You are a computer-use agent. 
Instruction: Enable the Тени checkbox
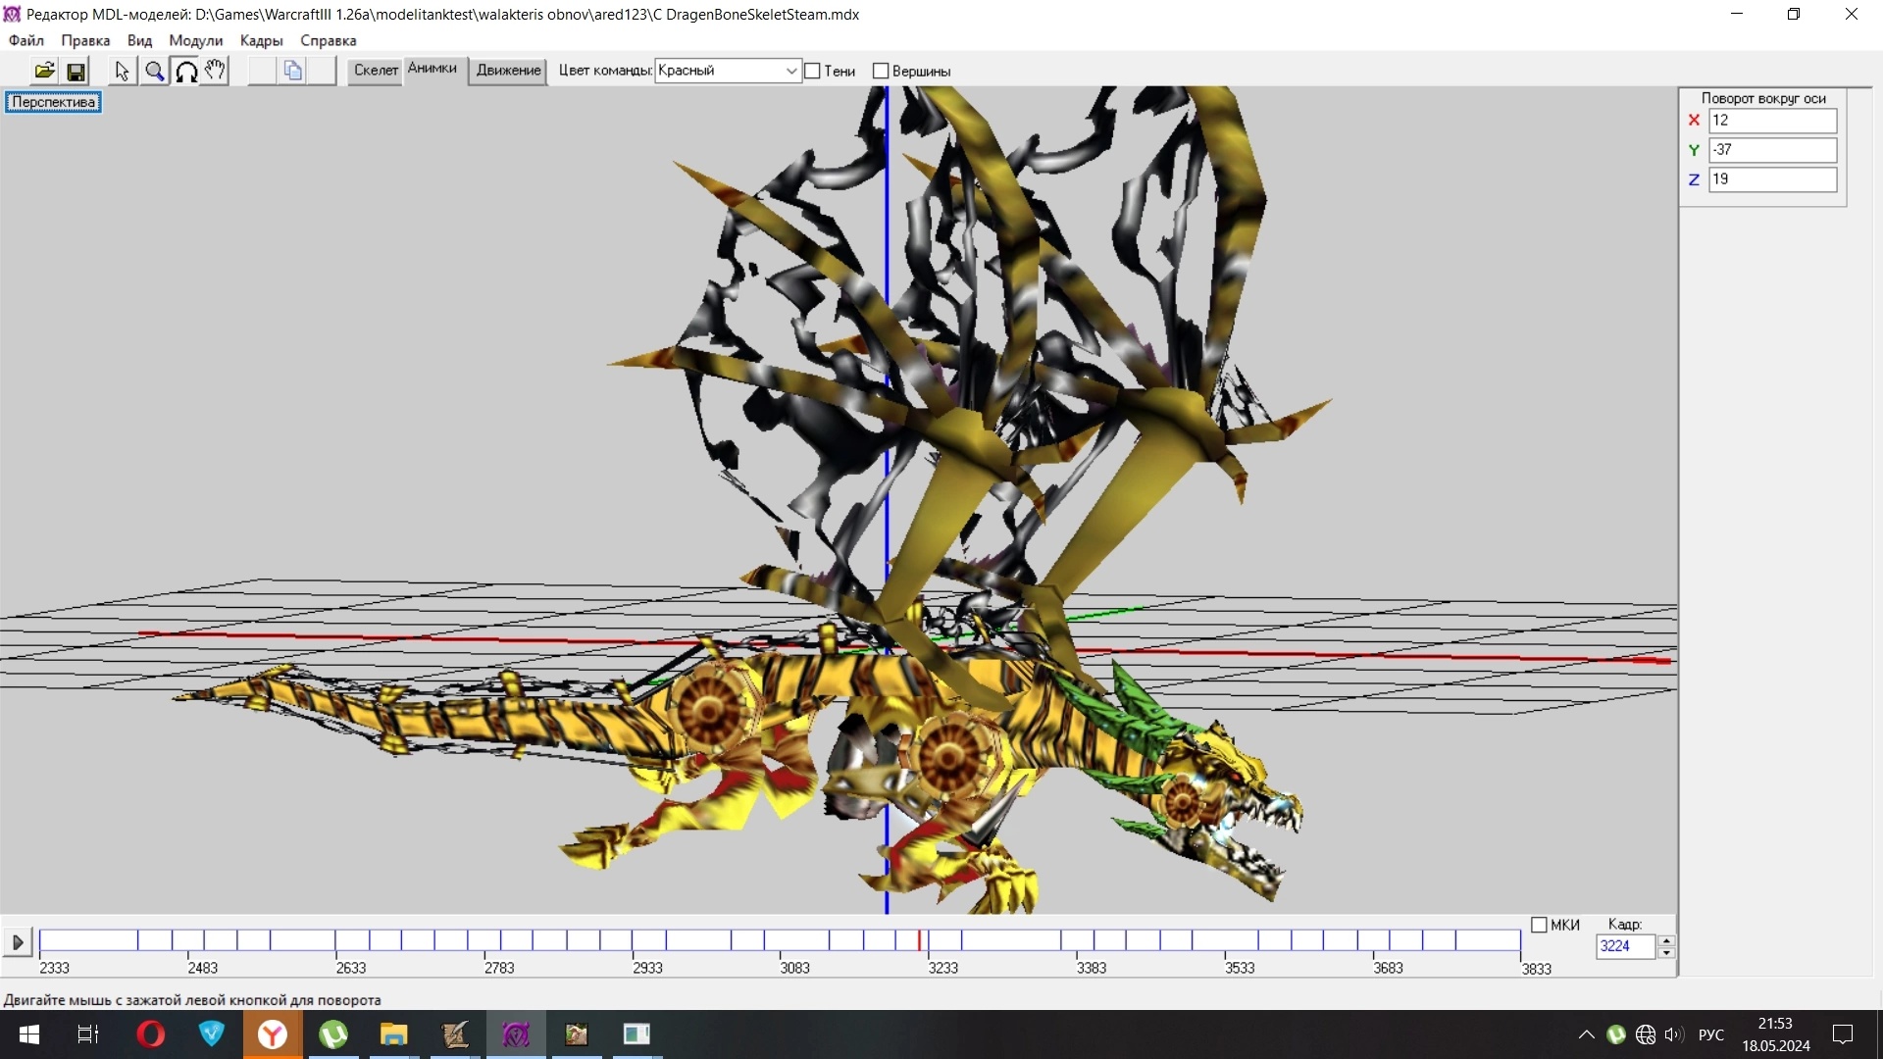click(812, 71)
